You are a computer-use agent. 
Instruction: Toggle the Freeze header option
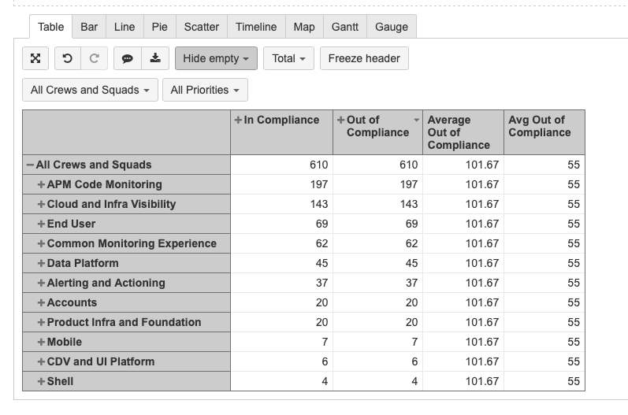(x=364, y=58)
